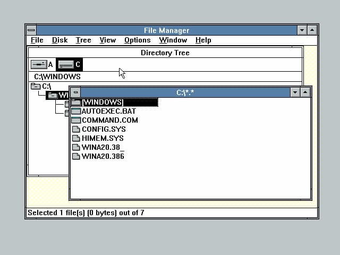
Task: Click the Directory Tree title bar
Action: coord(165,53)
